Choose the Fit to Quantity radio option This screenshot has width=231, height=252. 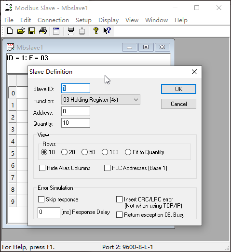pyautogui.click(x=128, y=152)
